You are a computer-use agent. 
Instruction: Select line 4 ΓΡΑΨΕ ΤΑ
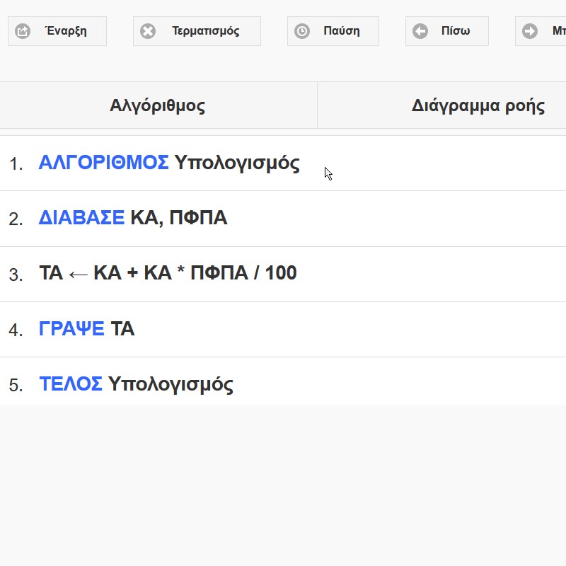point(283,330)
